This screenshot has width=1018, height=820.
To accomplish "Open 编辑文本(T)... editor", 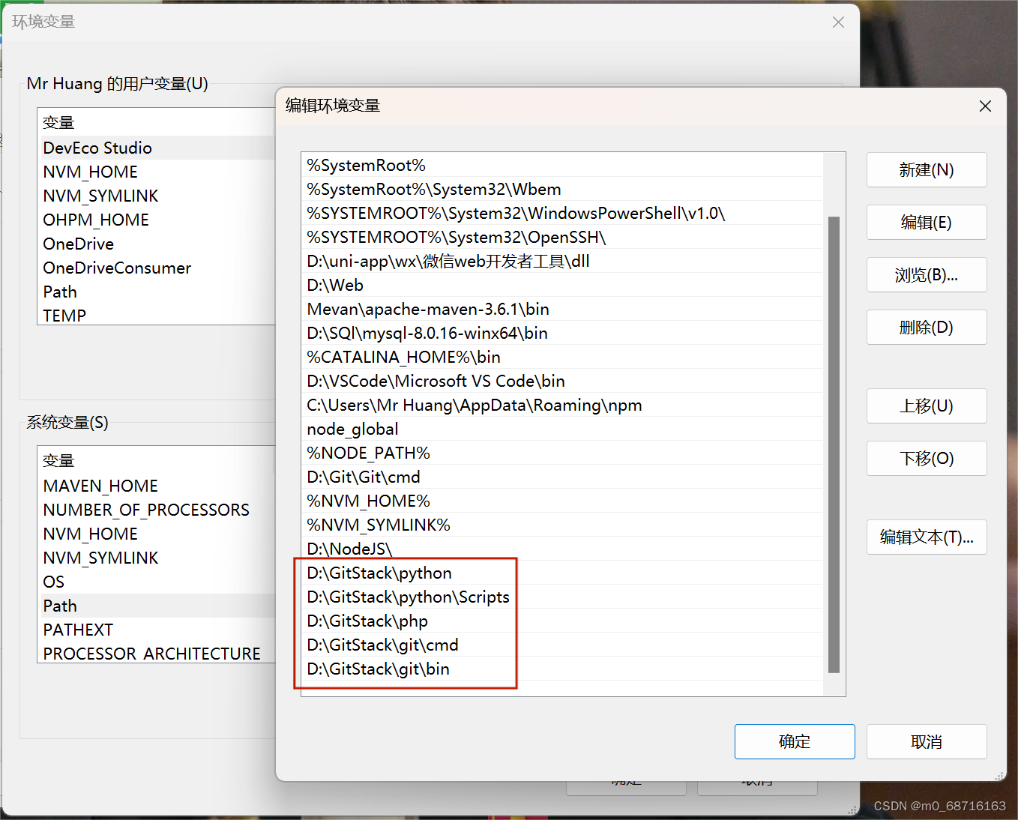I will pos(927,537).
